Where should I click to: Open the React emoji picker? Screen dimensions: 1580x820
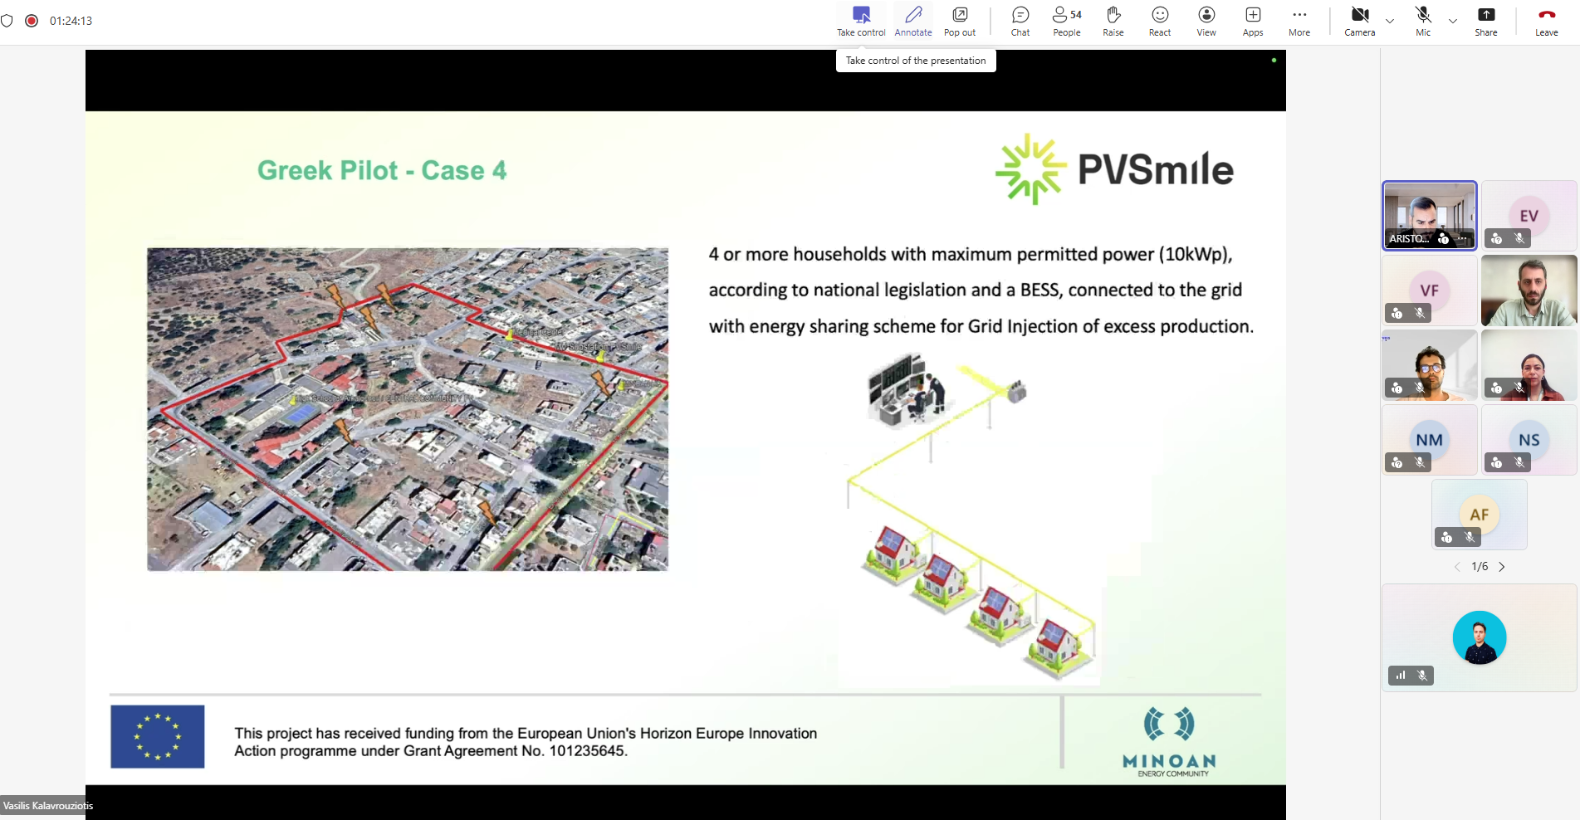(1160, 22)
